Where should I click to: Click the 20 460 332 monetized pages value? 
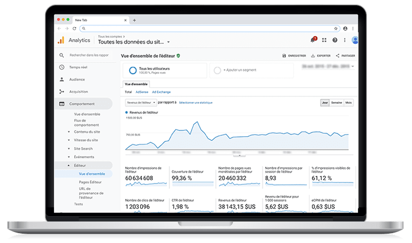232,178
